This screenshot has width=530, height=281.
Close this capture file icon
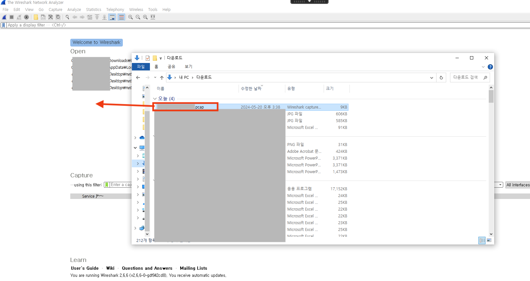click(51, 17)
